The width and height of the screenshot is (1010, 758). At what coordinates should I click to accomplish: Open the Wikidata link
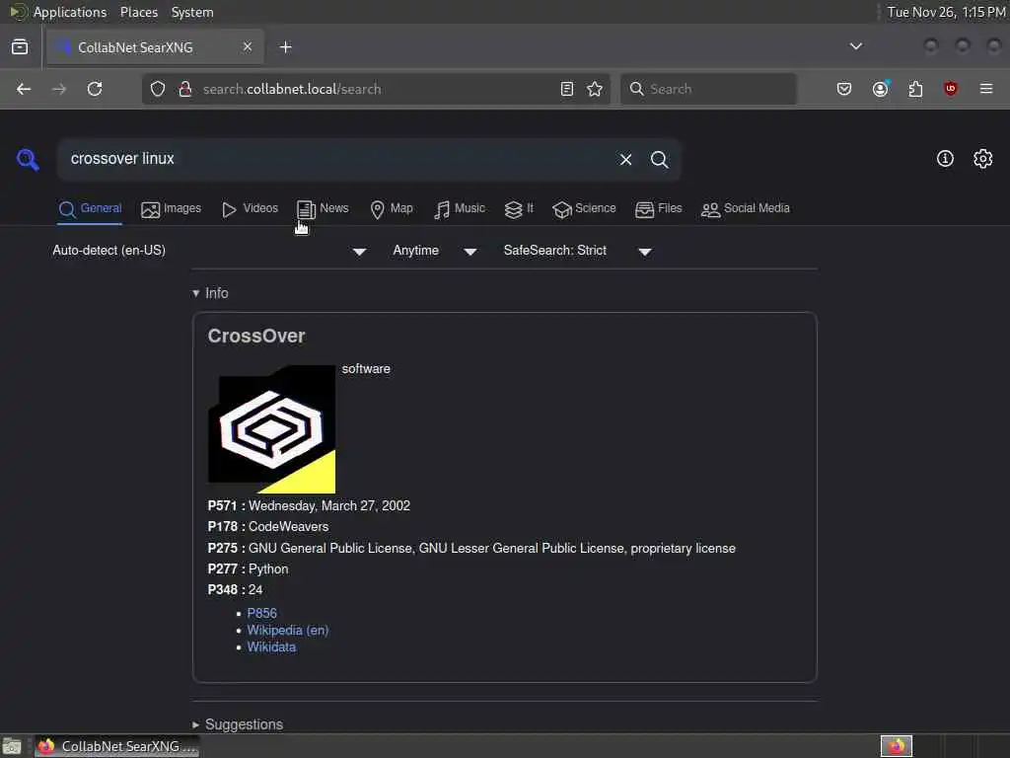tap(271, 646)
